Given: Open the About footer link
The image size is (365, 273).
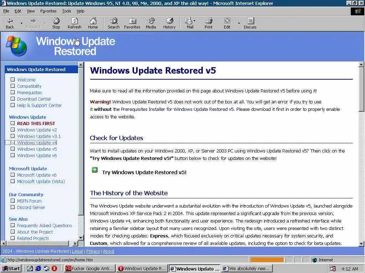Looking at the screenshot, I should coord(108,251).
